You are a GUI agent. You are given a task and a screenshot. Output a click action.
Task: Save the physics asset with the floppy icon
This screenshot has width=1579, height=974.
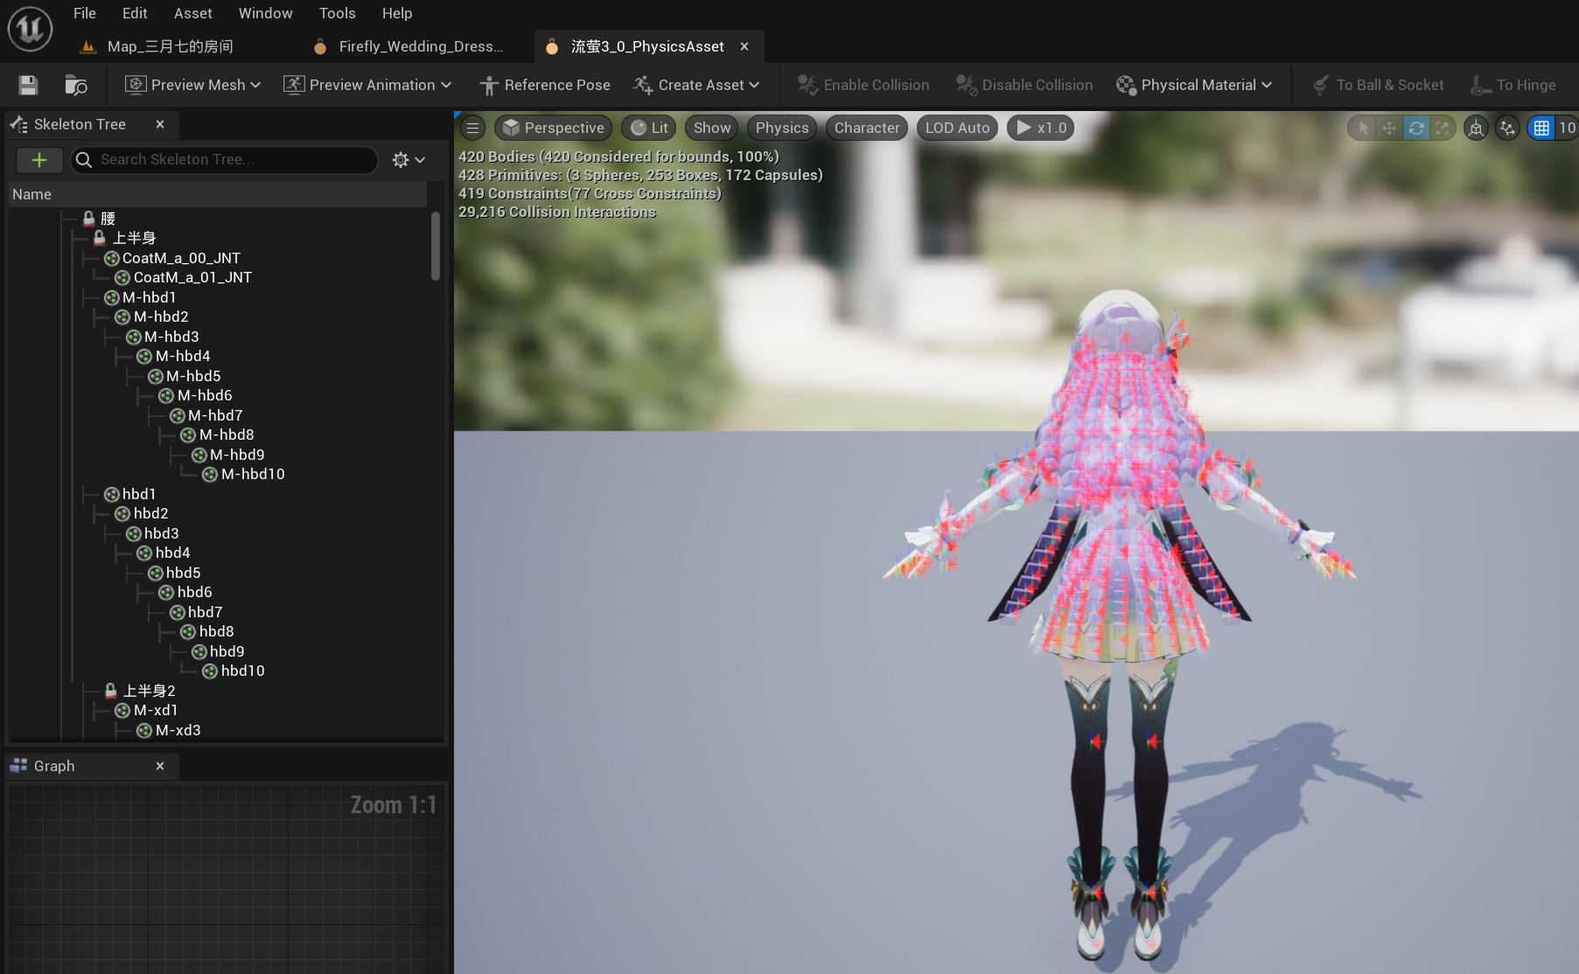(x=28, y=85)
